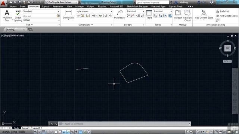This screenshot has width=239, height=134.
Task: Click the Open file quick access icon
Action: pyautogui.click(x=15, y=2)
